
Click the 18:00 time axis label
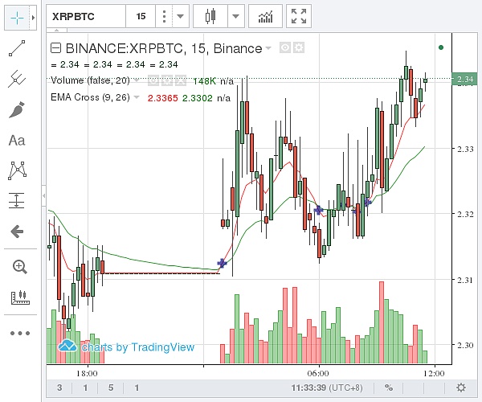87,373
